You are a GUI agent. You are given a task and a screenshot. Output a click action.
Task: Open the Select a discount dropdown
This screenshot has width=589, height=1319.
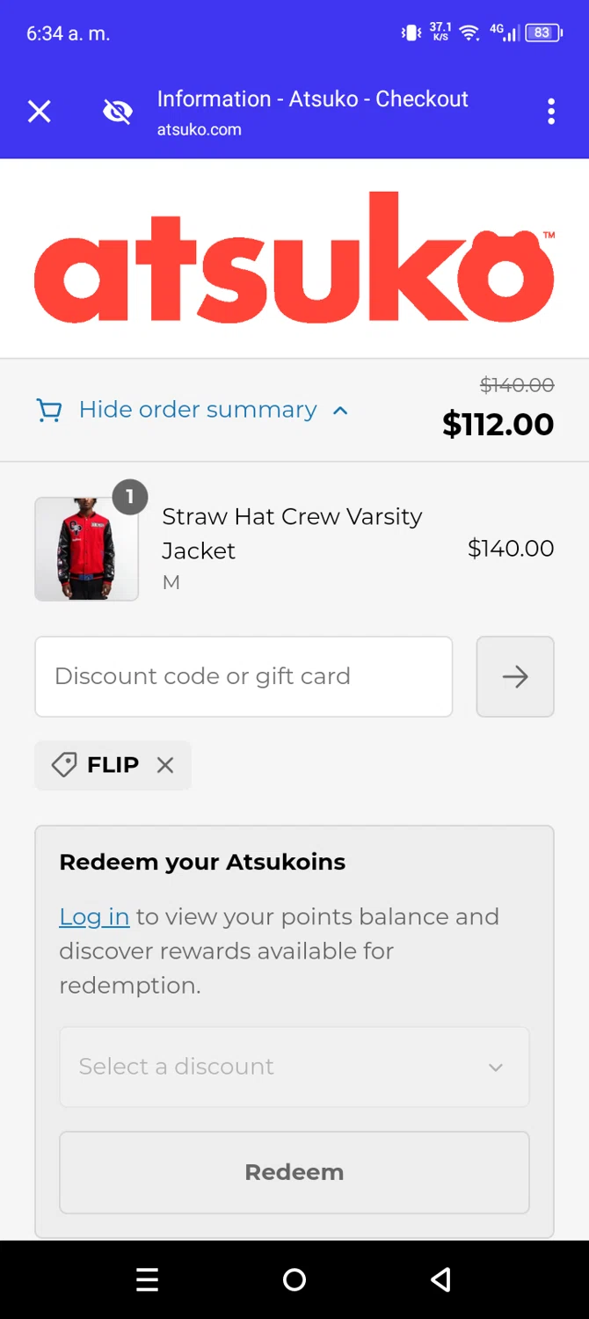294,1067
